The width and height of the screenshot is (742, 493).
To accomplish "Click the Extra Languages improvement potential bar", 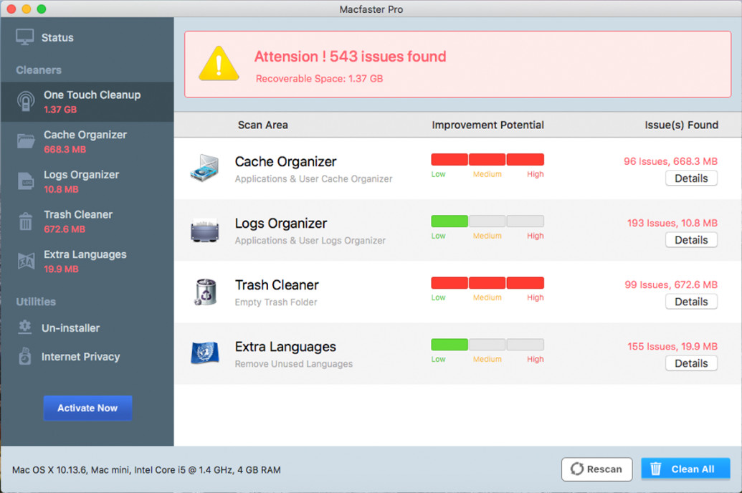I will [x=487, y=345].
